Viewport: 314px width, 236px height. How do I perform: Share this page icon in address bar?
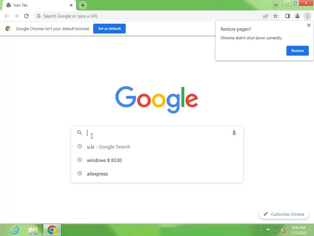tap(266, 16)
